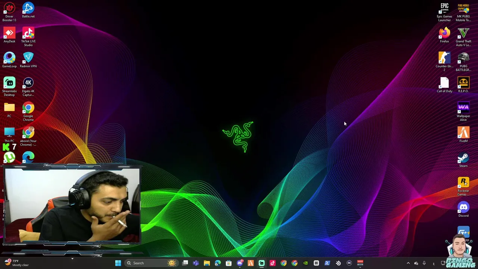Select the PC folder on the desktop
Image resolution: width=478 pixels, height=269 pixels.
[9, 110]
